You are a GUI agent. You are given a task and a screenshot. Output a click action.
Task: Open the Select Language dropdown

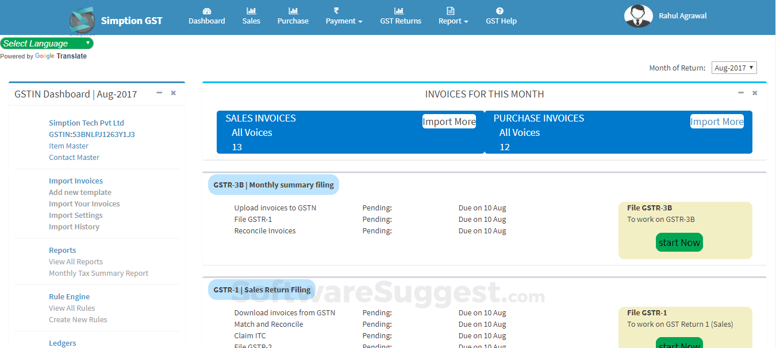[47, 43]
